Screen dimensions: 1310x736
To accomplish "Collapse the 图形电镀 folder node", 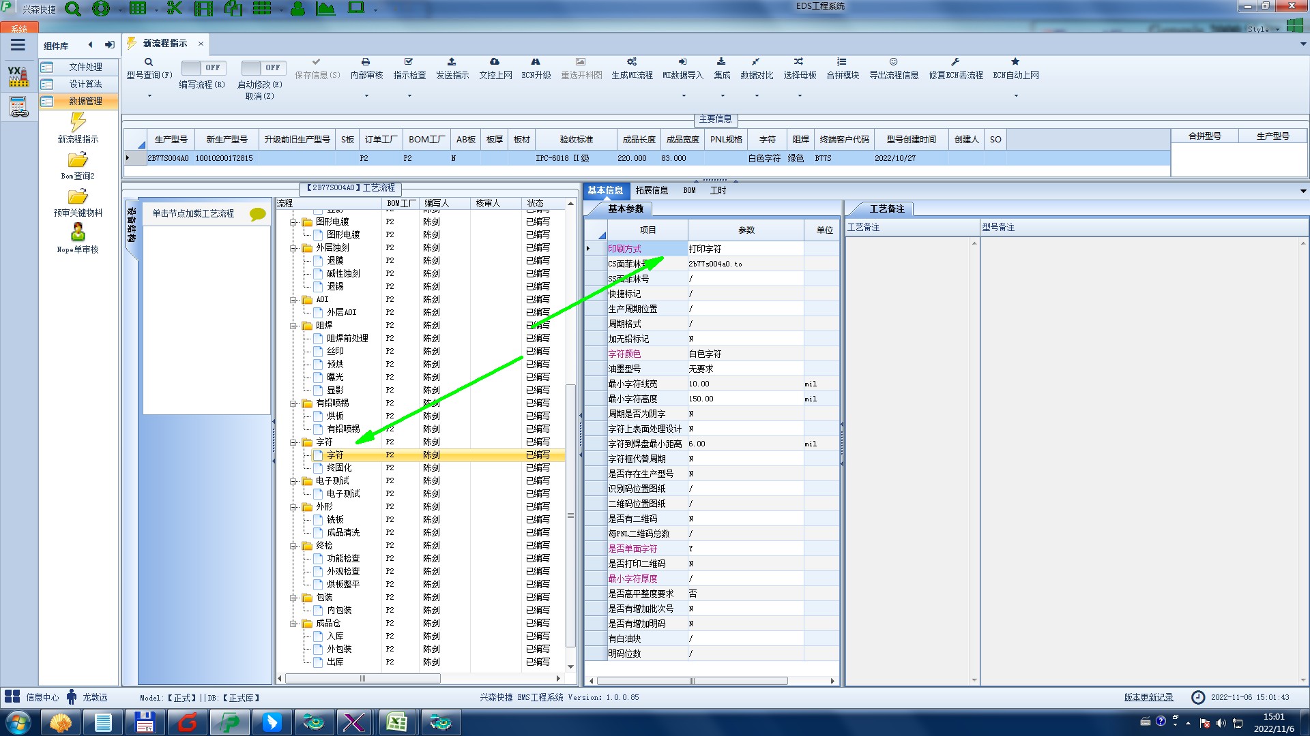I will [x=293, y=222].
